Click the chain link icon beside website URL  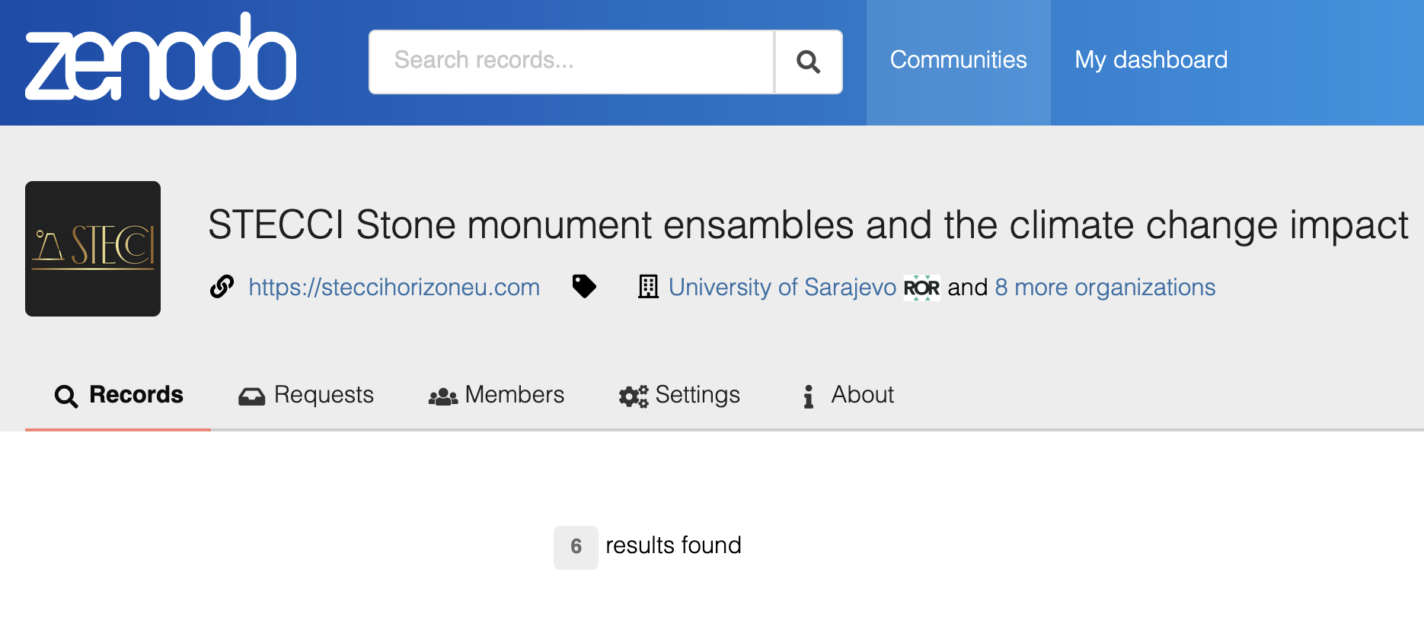(222, 287)
